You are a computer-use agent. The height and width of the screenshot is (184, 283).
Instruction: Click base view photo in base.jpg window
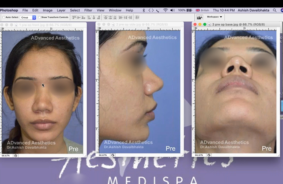[x=236, y=92]
